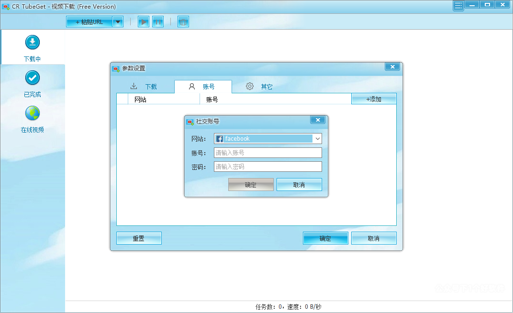The height and width of the screenshot is (313, 513).
Task: Open the Completed downloads section
Action: pyautogui.click(x=33, y=84)
